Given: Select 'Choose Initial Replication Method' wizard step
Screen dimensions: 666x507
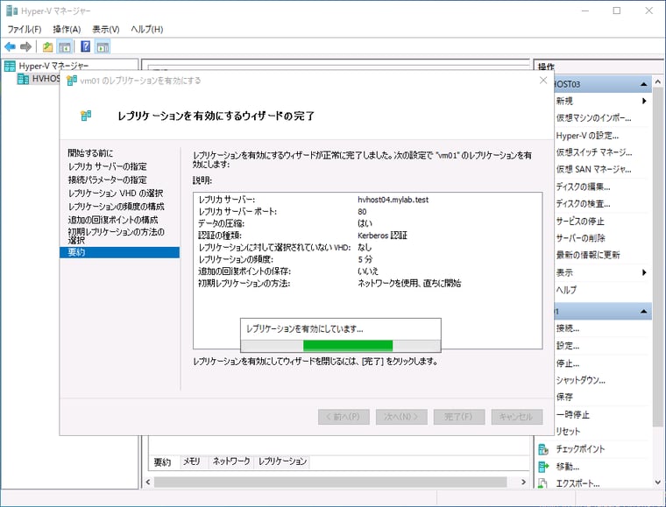Looking at the screenshot, I should [x=116, y=236].
